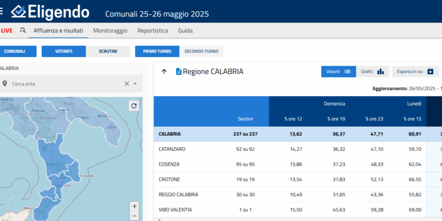442x221 pixels.
Task: Click the Lunedì header
Action: point(414,104)
